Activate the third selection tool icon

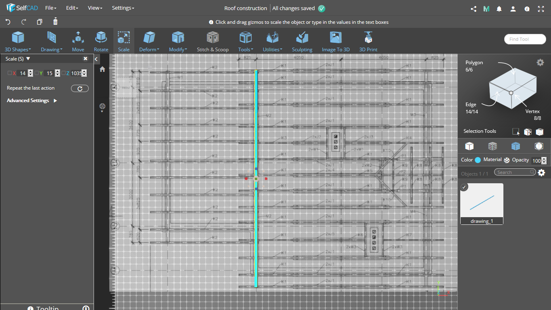coord(540,132)
